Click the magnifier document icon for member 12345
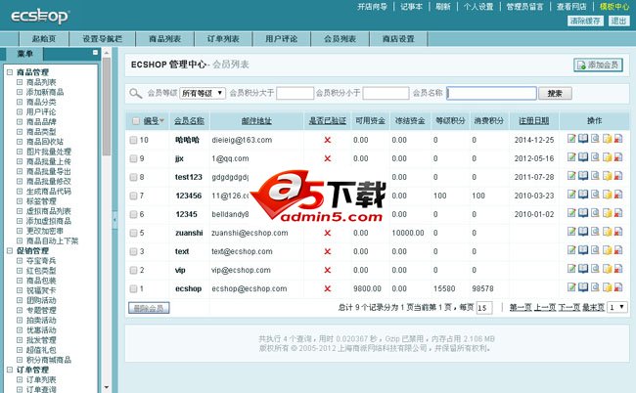The image size is (636, 393). (x=595, y=213)
